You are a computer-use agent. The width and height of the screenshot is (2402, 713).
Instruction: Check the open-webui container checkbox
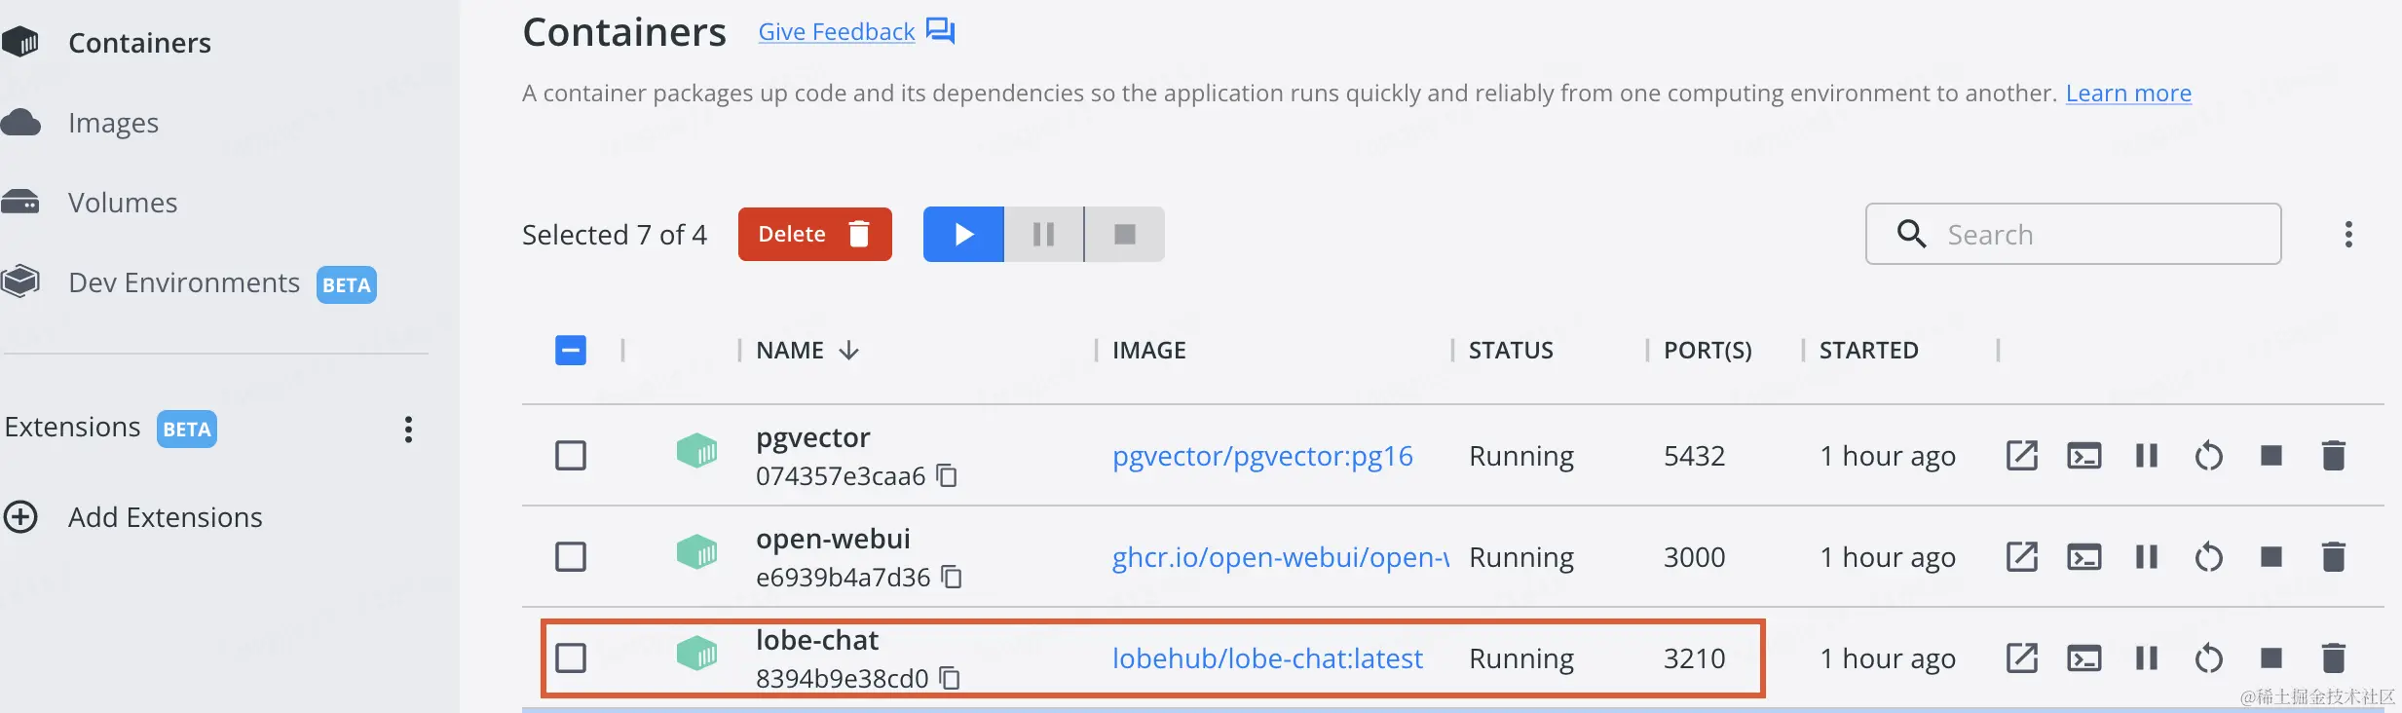pyautogui.click(x=572, y=557)
